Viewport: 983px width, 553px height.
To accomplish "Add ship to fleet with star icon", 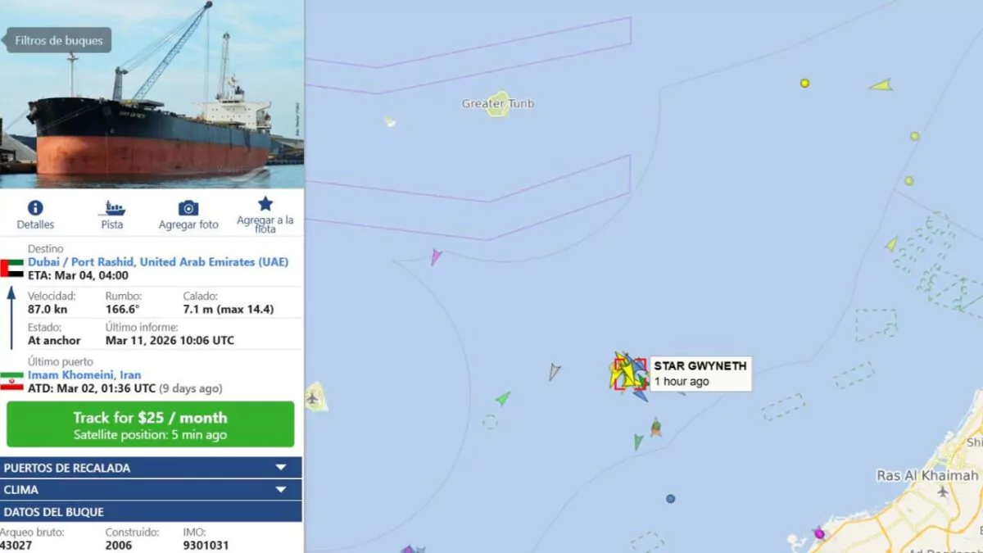I will (x=265, y=204).
